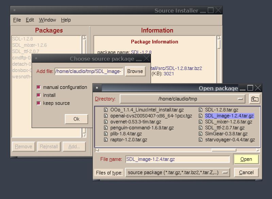Click the file icon beside starvoyager-0.4.4.tar.gz
This screenshot has width=272, height=199.
click(201, 140)
